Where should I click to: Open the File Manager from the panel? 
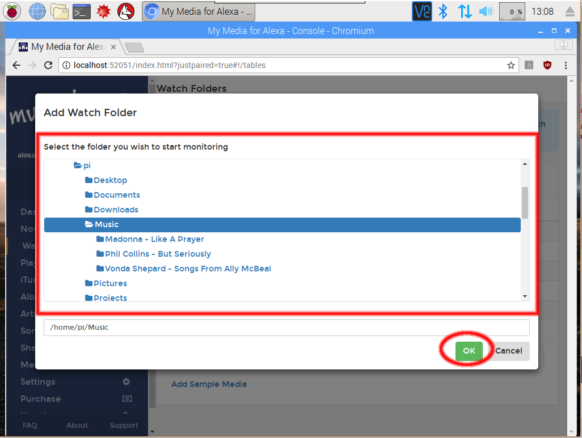60,11
